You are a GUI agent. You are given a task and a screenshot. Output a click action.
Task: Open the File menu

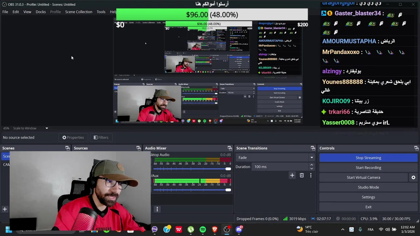pos(5,12)
